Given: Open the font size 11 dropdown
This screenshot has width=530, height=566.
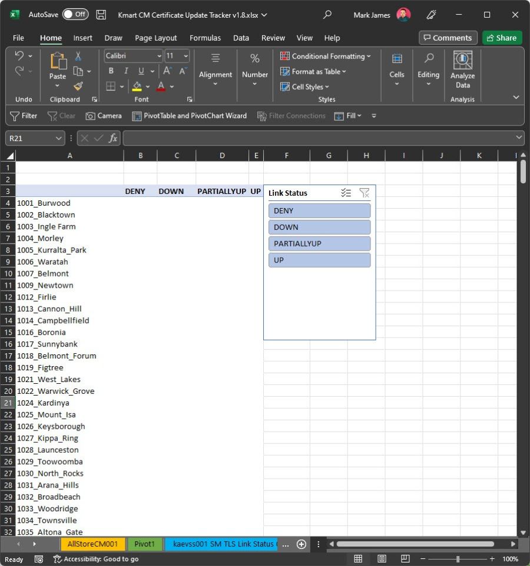Looking at the screenshot, I should pyautogui.click(x=185, y=56).
